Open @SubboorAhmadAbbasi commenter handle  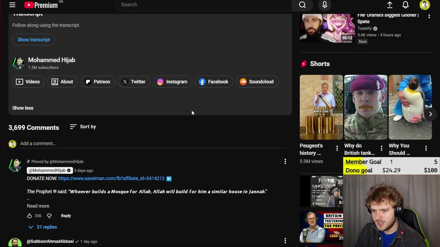pos(50,242)
